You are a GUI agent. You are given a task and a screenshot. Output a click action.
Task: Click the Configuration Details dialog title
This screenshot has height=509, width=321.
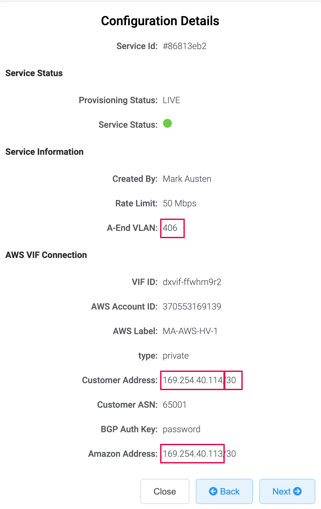[160, 21]
